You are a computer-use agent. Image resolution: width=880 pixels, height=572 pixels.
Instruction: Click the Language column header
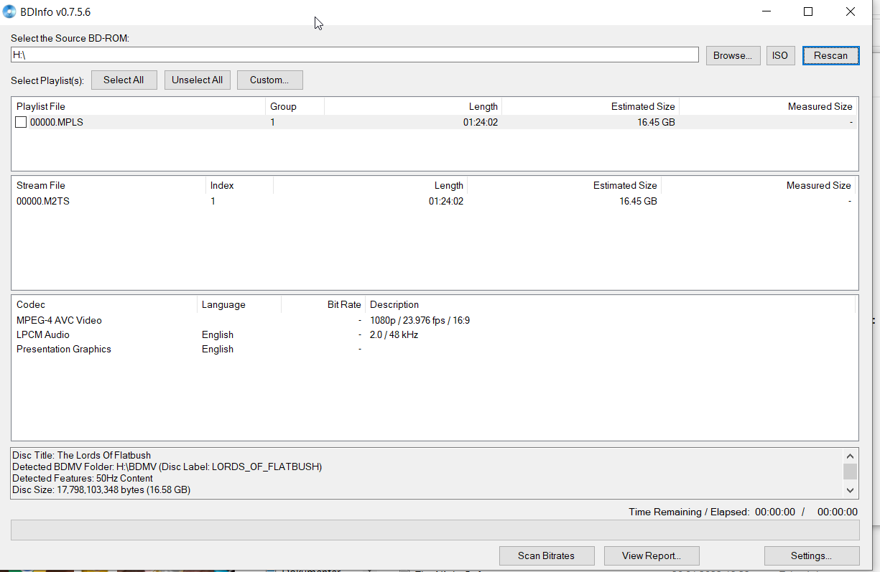[239, 304]
